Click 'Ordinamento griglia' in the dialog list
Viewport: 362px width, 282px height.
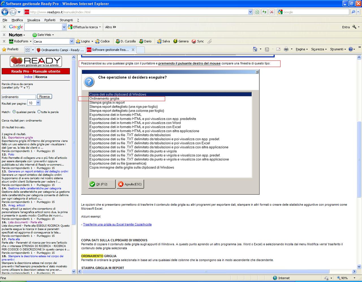tap(104, 99)
